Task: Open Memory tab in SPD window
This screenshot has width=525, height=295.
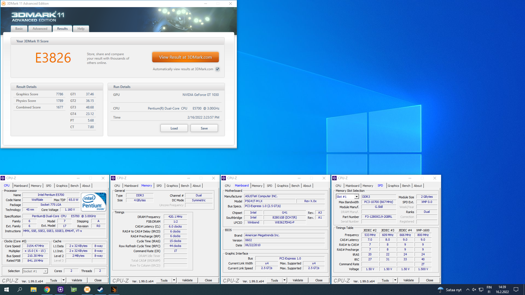Action: click(368, 186)
